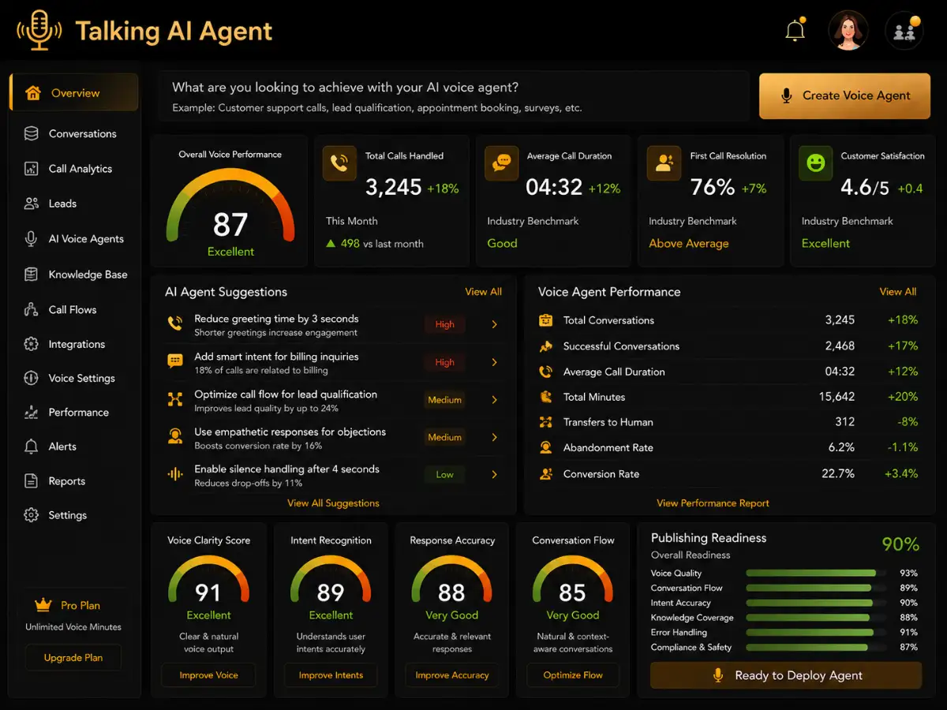This screenshot has height=710, width=947.
Task: Click the Low priority tag
Action: pos(444,475)
